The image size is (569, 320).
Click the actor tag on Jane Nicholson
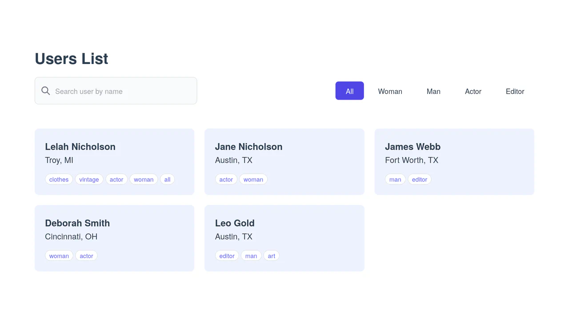[226, 180]
